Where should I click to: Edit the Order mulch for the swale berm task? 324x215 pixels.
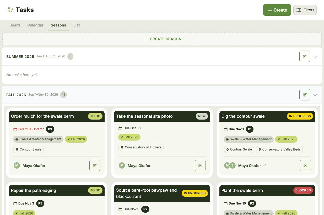click(95, 165)
